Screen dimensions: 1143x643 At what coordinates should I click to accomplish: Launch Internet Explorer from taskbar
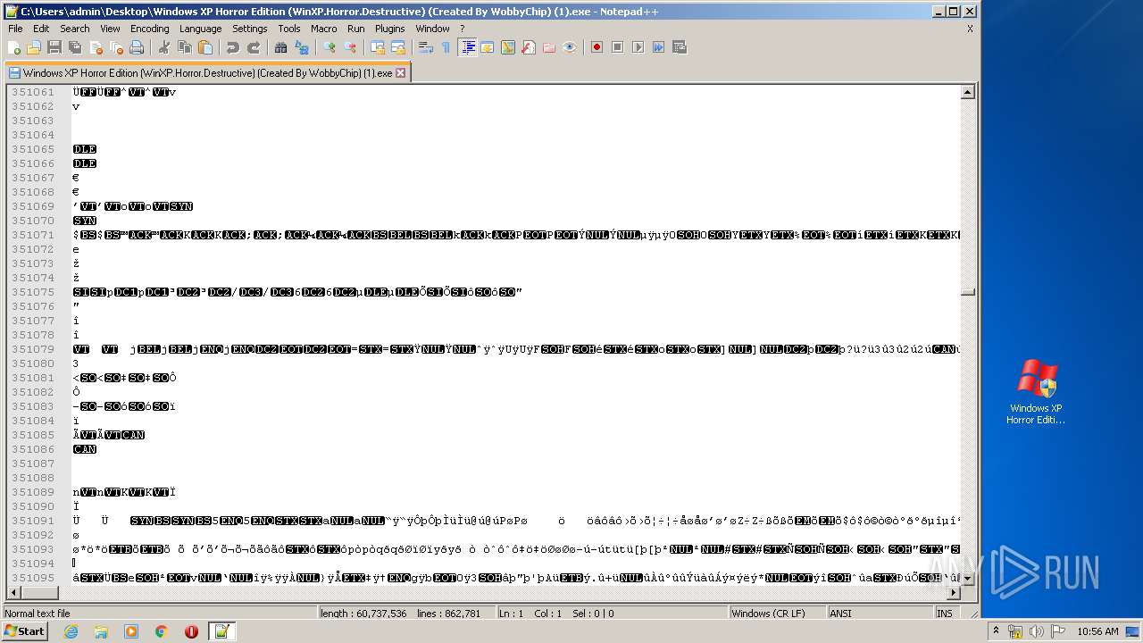click(71, 631)
